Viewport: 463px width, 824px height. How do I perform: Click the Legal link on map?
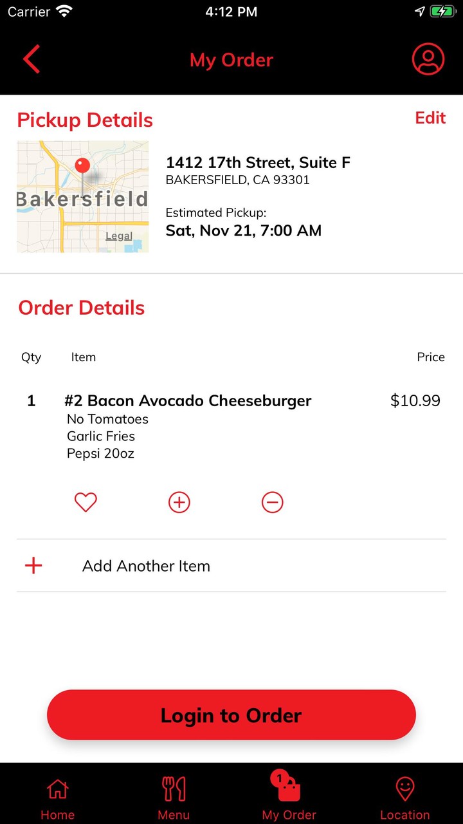coord(119,236)
